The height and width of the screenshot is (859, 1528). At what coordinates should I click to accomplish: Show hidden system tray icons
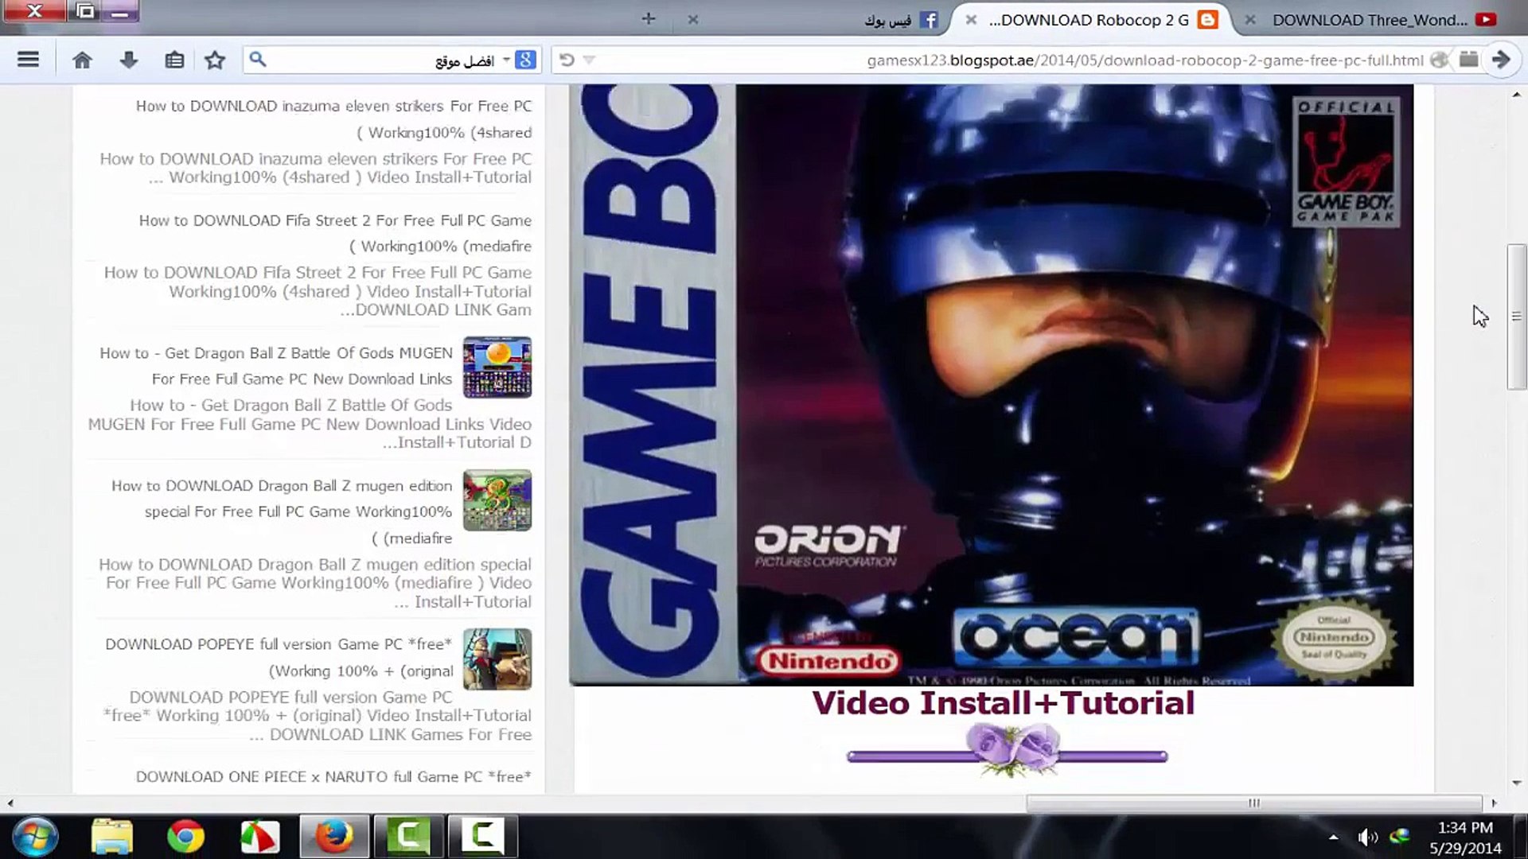pos(1333,837)
